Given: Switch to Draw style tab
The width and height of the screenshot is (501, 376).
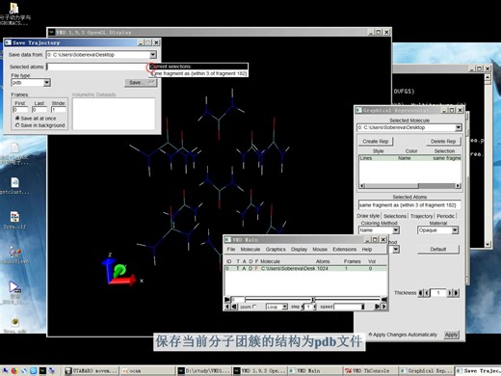Looking at the screenshot, I should [368, 216].
